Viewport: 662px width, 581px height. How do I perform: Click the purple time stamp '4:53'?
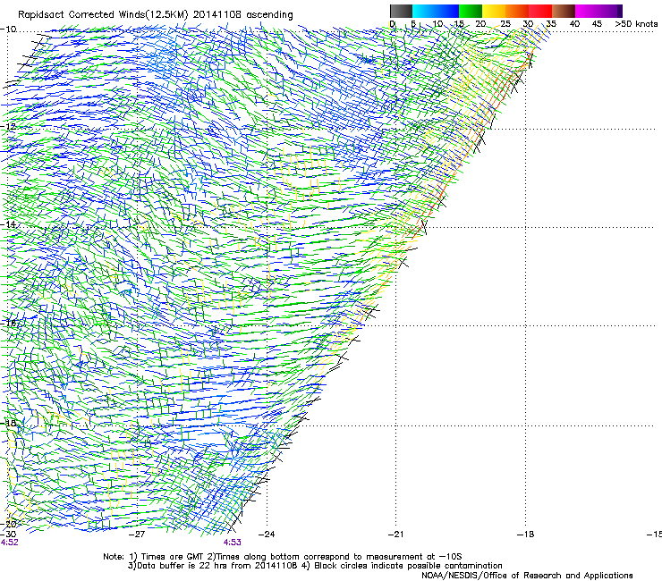(x=233, y=543)
